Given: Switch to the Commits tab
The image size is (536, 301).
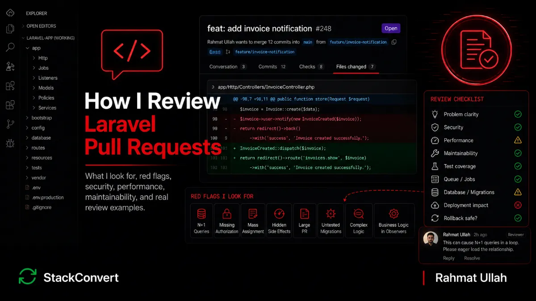Looking at the screenshot, I should tap(272, 67).
